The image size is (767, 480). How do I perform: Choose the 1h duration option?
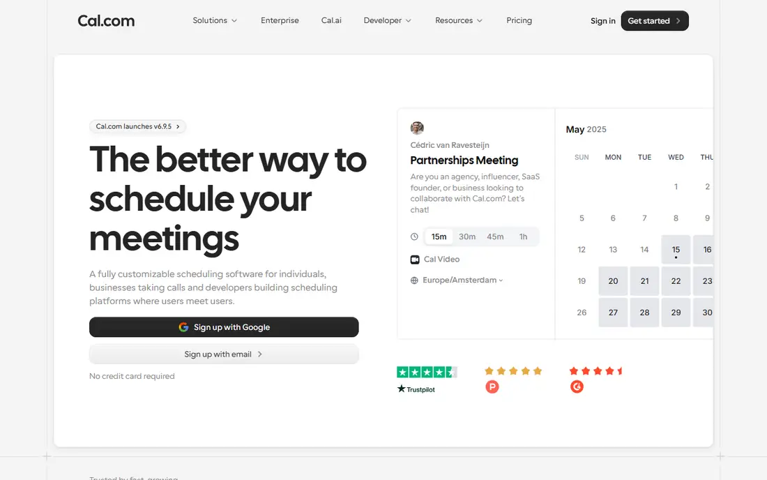(x=523, y=237)
